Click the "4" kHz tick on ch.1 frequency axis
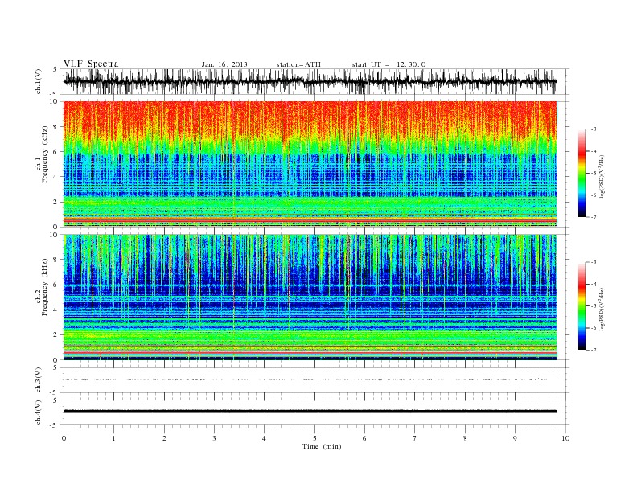This screenshot has height=492, width=637. [55, 177]
